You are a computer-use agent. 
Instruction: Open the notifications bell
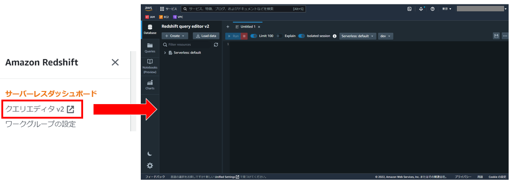[421, 9]
